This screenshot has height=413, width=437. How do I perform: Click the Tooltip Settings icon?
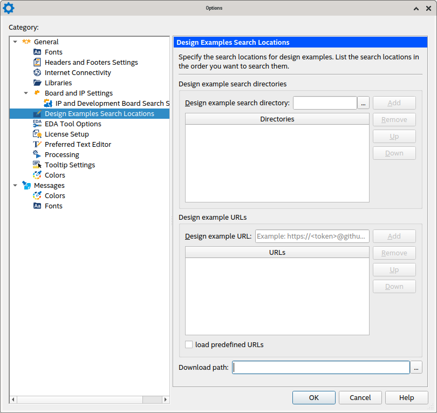(x=37, y=165)
